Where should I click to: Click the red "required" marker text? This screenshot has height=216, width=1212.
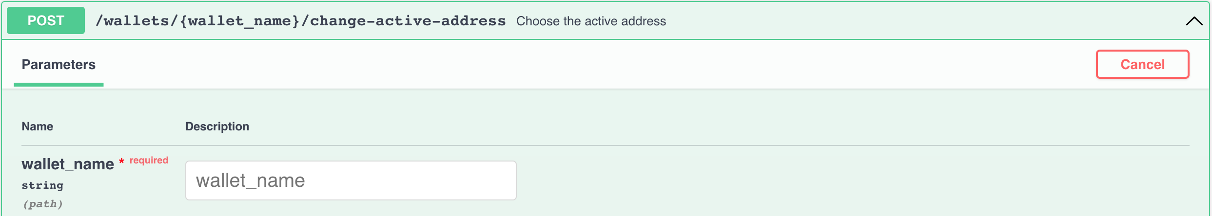pos(149,160)
